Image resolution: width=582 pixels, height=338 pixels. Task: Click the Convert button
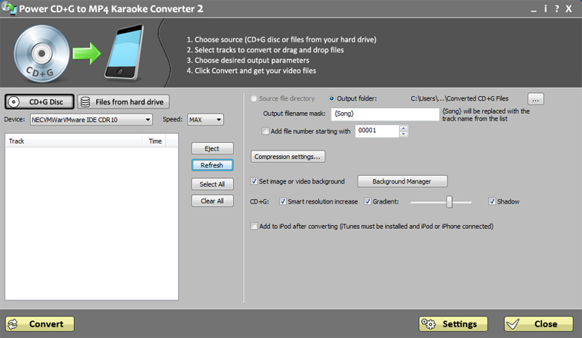click(40, 324)
